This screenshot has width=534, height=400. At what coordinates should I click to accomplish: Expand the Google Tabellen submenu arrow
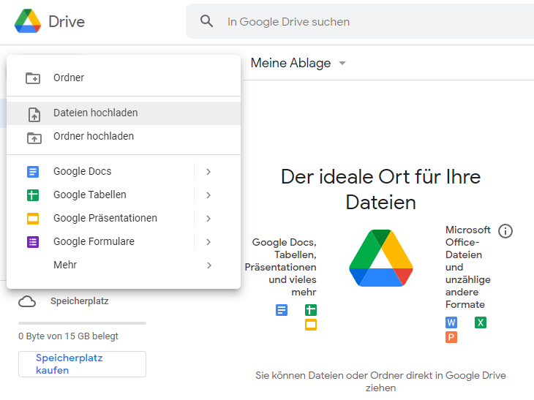click(208, 195)
